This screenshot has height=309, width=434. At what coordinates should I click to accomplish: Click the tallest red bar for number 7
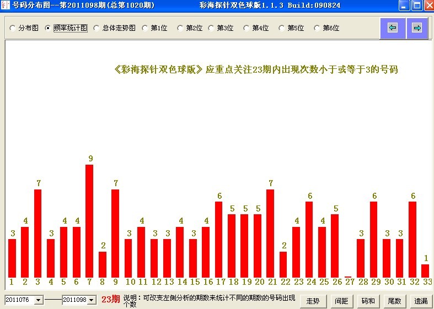coord(89,220)
